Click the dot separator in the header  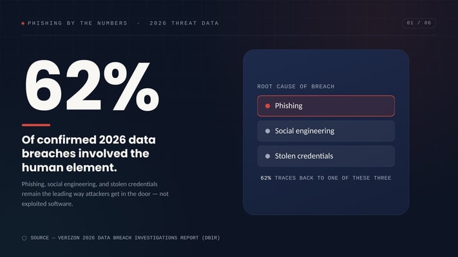click(138, 23)
